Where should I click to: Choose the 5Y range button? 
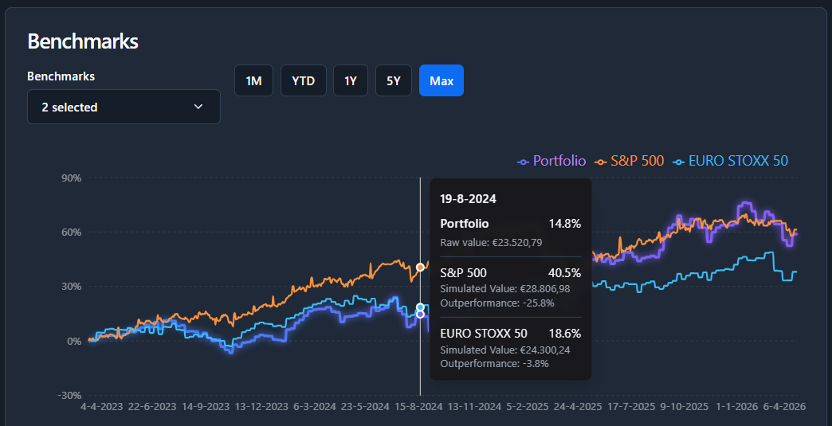point(394,80)
